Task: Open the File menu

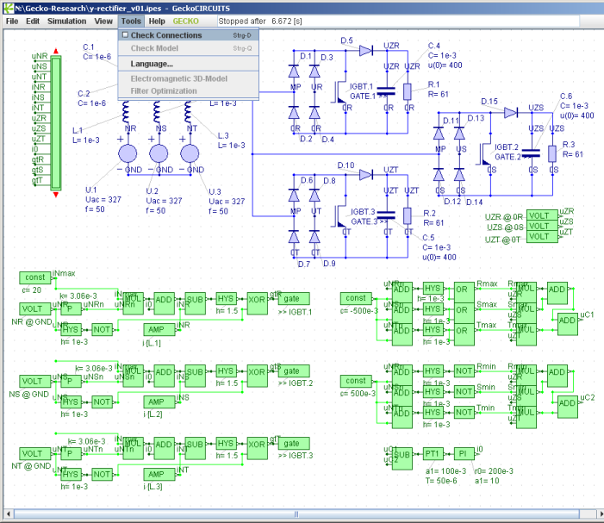Action: [12, 20]
